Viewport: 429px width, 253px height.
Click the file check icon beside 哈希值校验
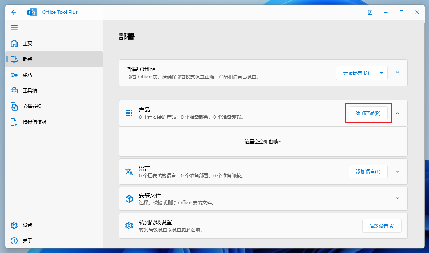14,122
